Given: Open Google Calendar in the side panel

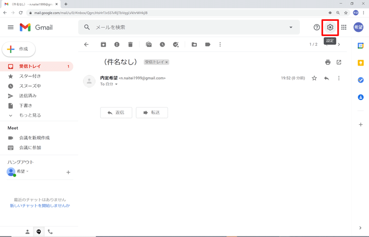Looking at the screenshot, I should pyautogui.click(x=361, y=46).
